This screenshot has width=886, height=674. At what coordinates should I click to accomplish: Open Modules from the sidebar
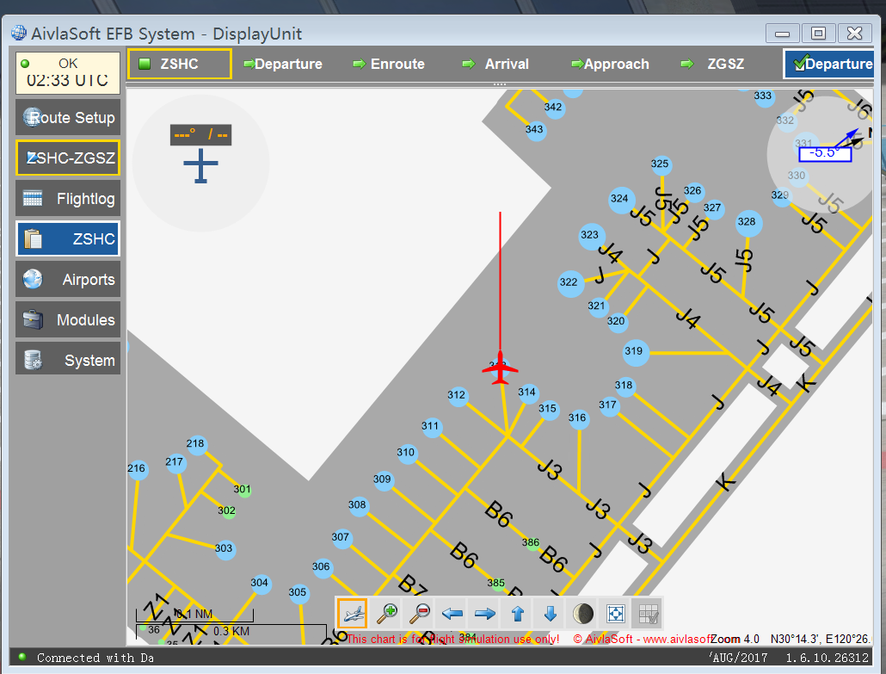pos(68,320)
